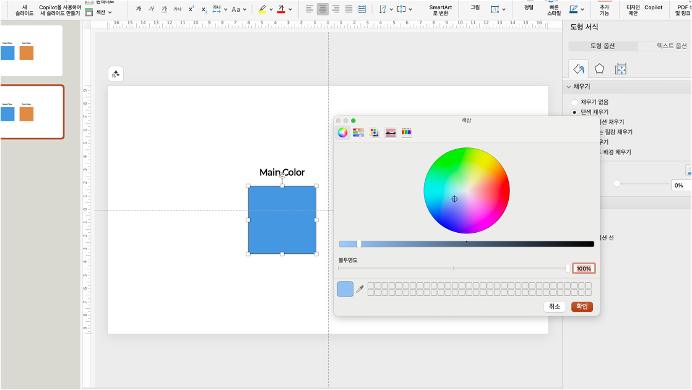
Task: Open the Pencils color picker tab
Action: (407, 132)
